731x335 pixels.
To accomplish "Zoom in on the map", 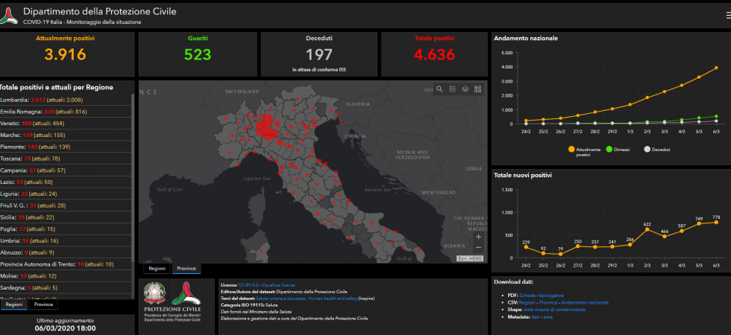I will (478, 237).
